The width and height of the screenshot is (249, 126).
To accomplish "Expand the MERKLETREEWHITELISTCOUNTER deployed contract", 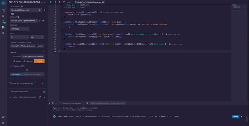I will 11,97.
